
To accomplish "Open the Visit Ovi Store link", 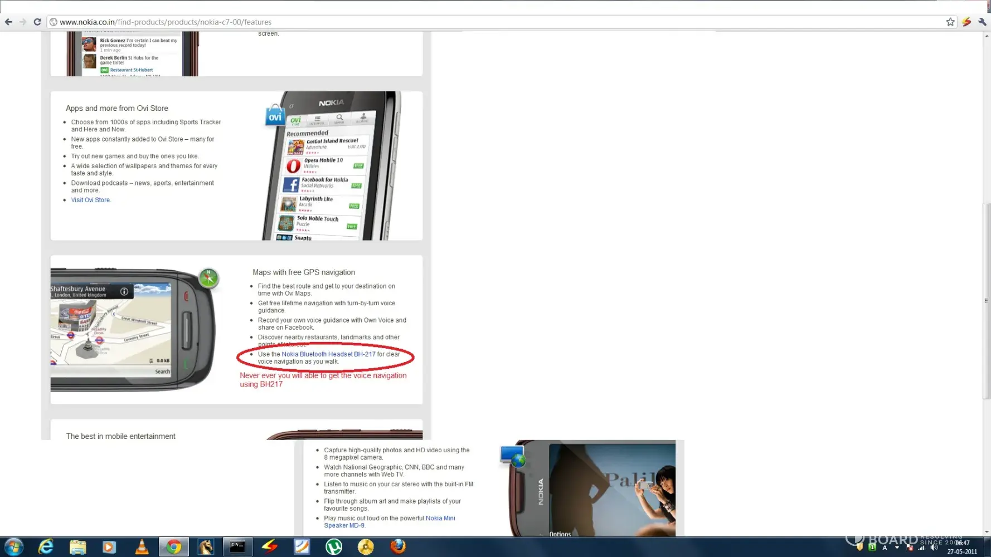I will pyautogui.click(x=91, y=200).
